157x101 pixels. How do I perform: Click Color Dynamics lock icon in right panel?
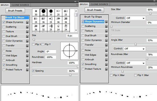(106, 40)
